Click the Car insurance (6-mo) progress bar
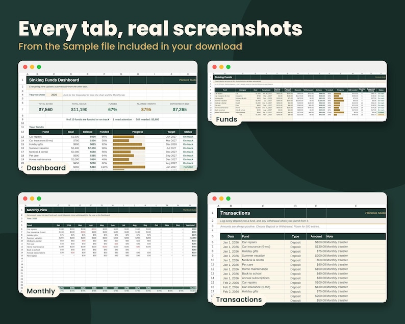 tap(121, 140)
